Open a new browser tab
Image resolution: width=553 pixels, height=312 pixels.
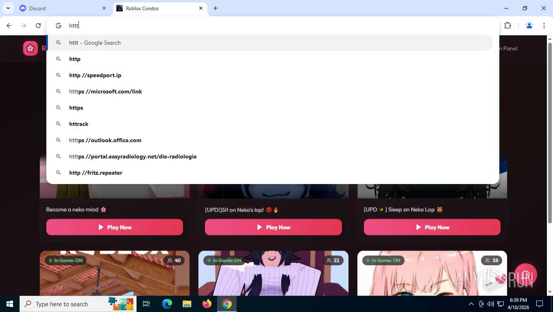(216, 8)
